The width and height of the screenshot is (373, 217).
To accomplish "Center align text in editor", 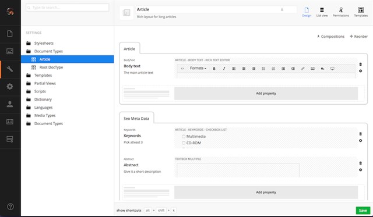I will pos(244,69).
